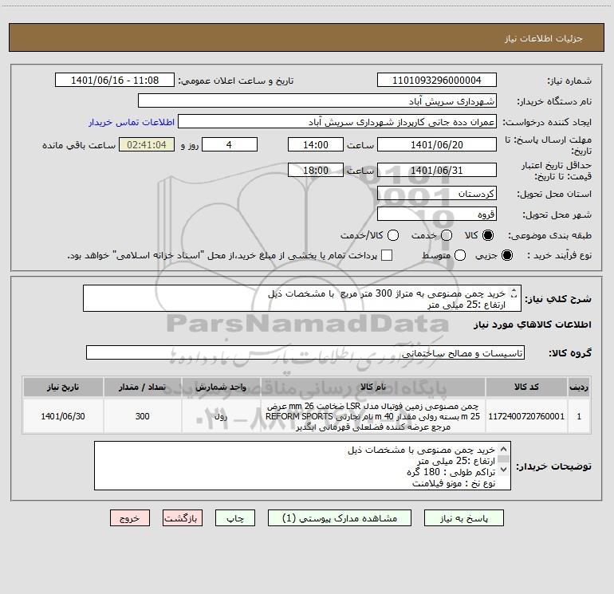Click the 18:00 validity time field

(x=316, y=170)
